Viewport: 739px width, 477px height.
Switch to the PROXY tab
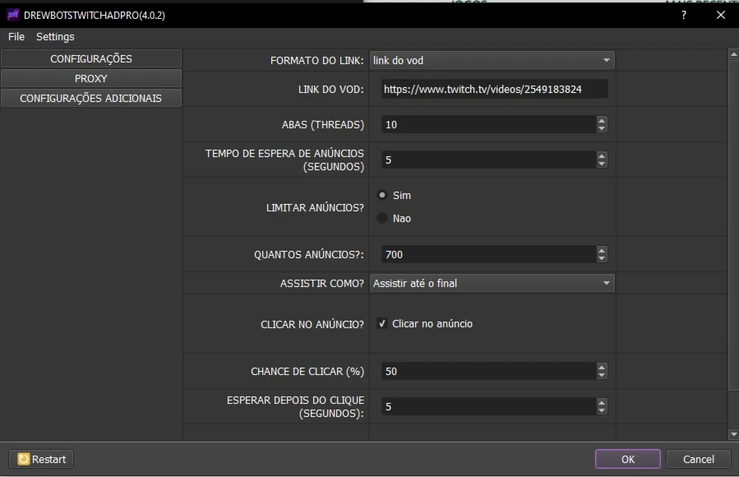click(91, 79)
